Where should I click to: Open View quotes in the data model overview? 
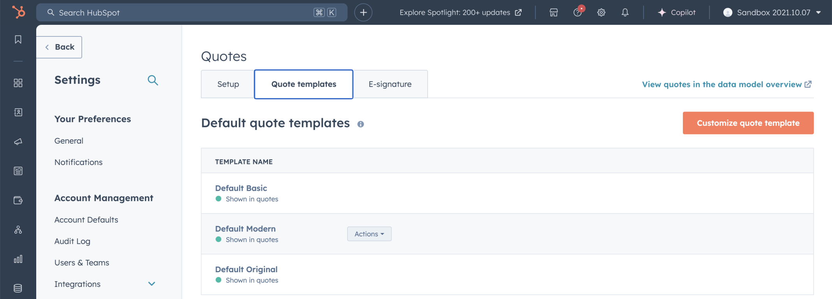click(x=727, y=84)
